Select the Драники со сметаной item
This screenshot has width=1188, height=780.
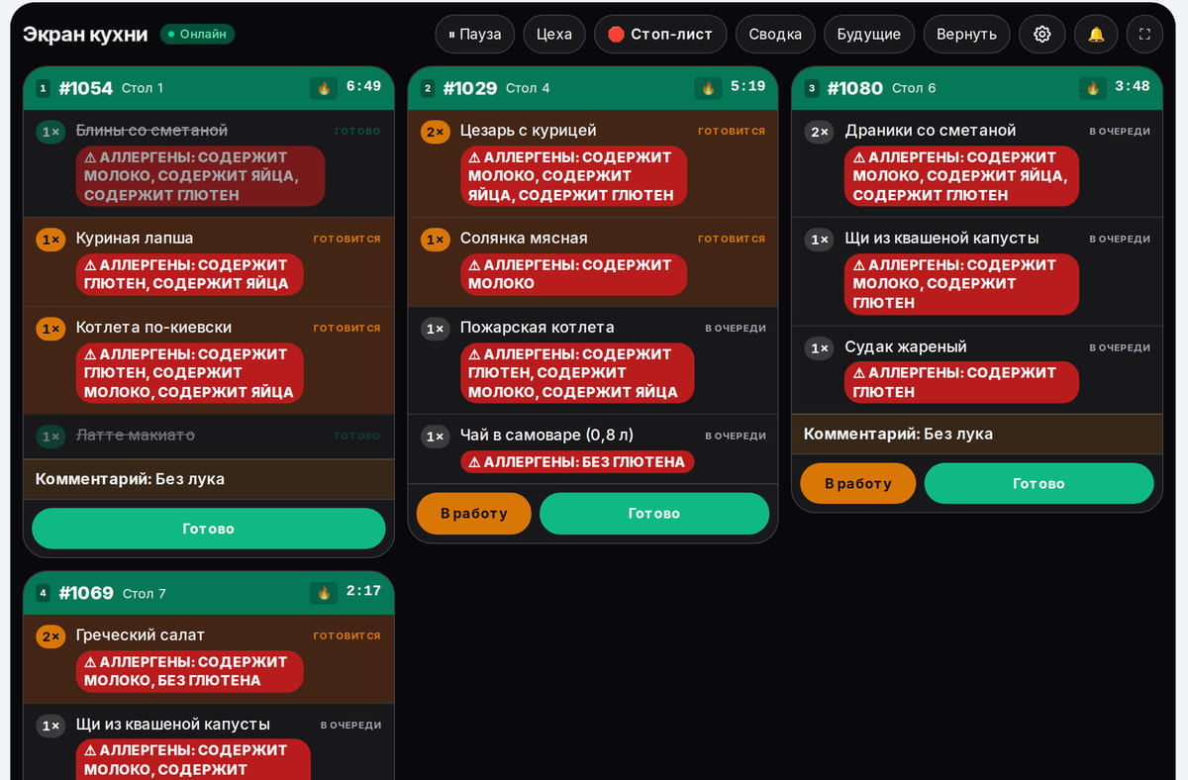click(x=978, y=163)
